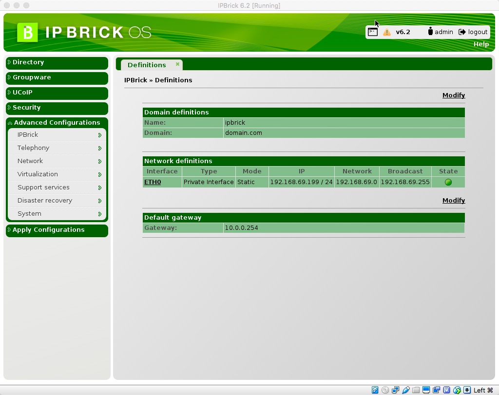
Task: Click the USB chip icon in the status bar
Action: coord(446,390)
